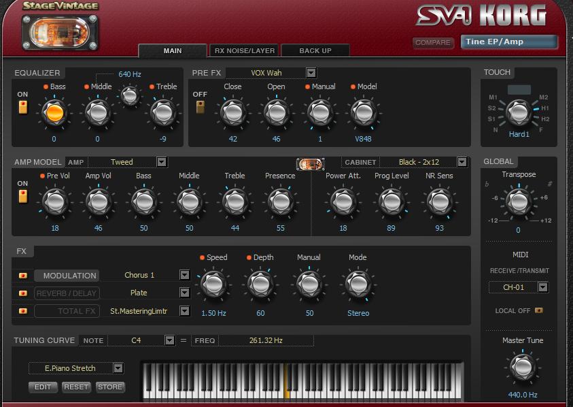Click the Master Tune value 440.0 Hz
Screen dimensions: 573x407
pos(523,395)
